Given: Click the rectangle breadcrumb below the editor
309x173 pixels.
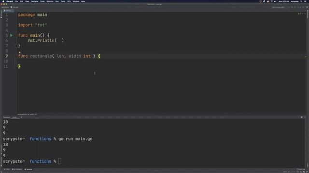Looking at the screenshot, I should [27, 114].
